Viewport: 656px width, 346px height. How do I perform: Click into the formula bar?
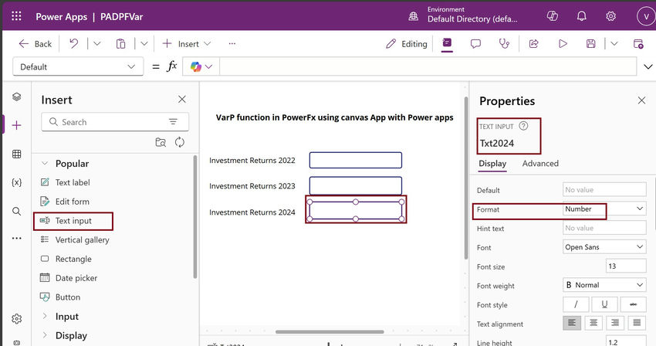428,66
